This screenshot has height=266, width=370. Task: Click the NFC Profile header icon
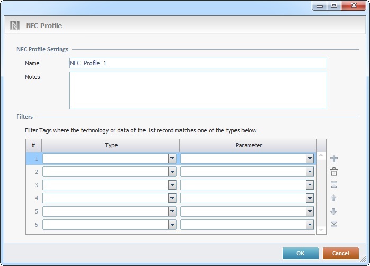click(15, 25)
